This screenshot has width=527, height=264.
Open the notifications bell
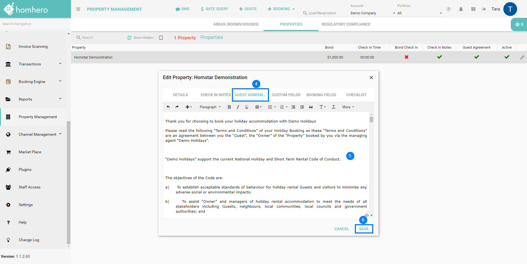[x=461, y=9]
